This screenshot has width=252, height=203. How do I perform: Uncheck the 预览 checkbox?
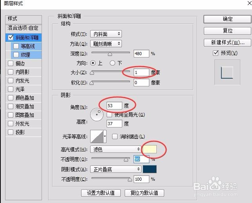click(x=216, y=53)
